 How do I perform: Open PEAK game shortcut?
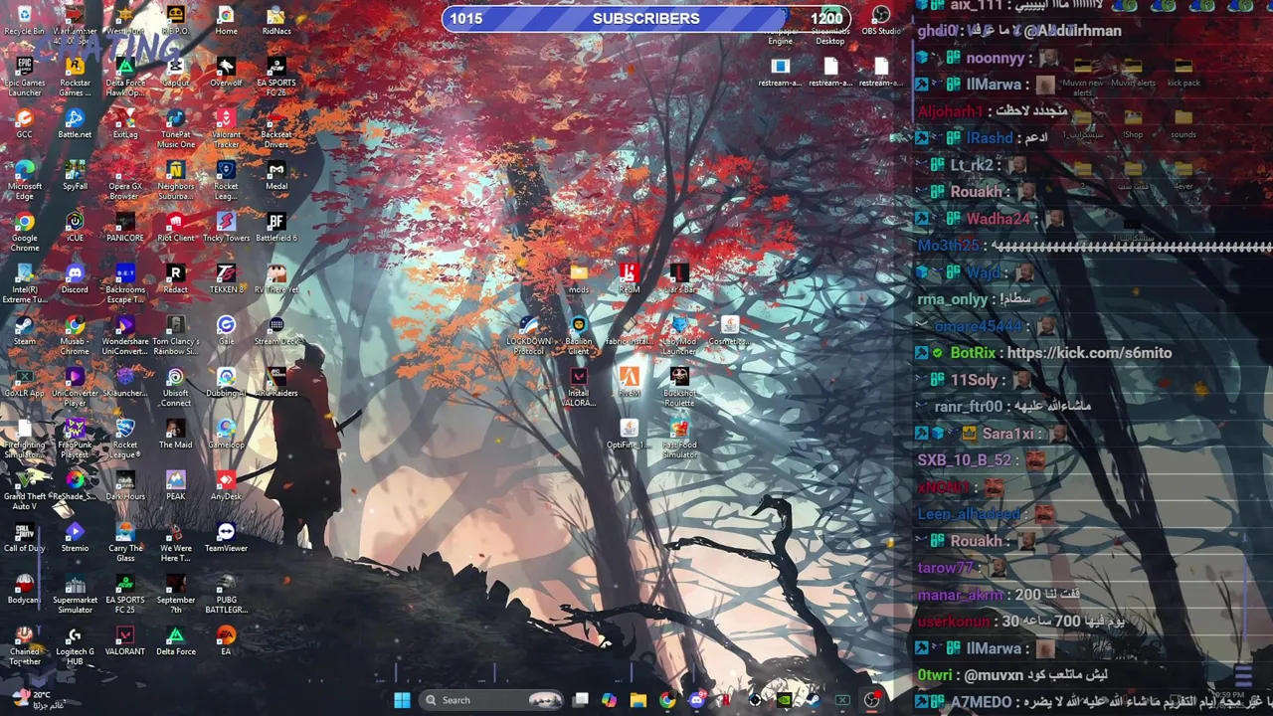[x=175, y=486]
